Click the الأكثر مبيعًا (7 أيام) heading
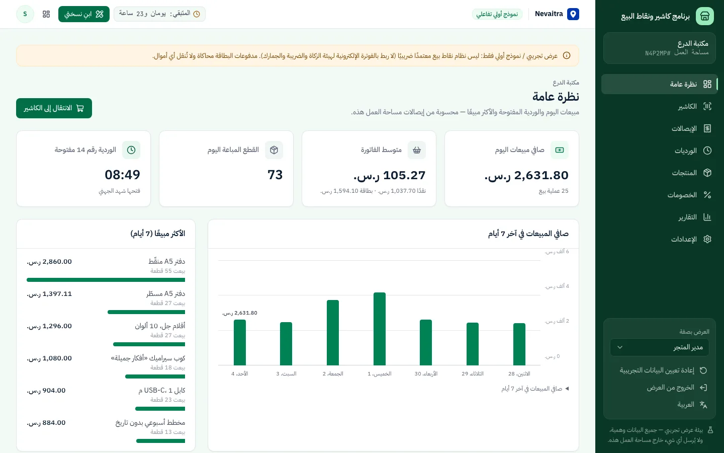Screen dimensions: 724x453 click(x=158, y=234)
